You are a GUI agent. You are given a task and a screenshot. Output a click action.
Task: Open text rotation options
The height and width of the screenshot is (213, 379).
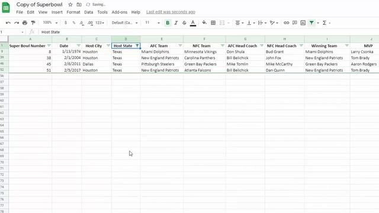tap(274, 22)
